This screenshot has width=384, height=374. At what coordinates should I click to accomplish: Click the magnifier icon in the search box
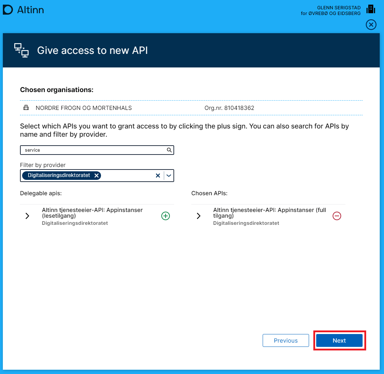pos(169,150)
